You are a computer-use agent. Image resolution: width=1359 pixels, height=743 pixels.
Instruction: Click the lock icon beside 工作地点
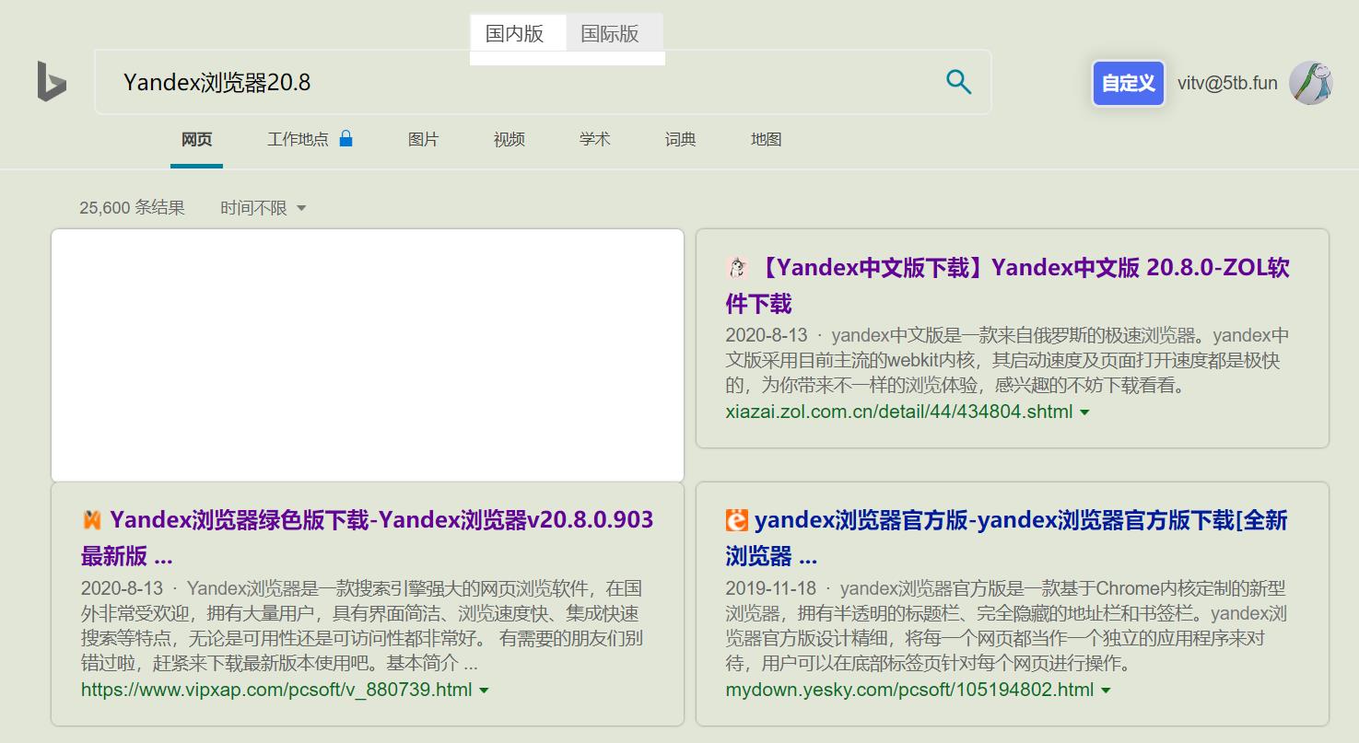tap(347, 136)
